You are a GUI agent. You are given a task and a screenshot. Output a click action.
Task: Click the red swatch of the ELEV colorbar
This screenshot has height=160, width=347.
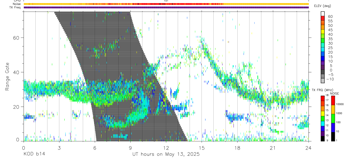point(323,18)
